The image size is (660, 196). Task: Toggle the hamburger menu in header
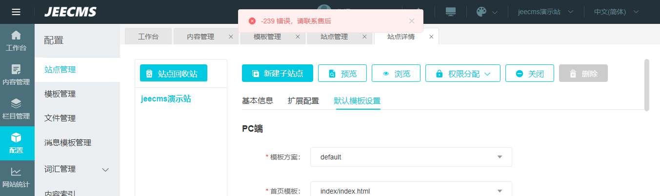point(16,12)
